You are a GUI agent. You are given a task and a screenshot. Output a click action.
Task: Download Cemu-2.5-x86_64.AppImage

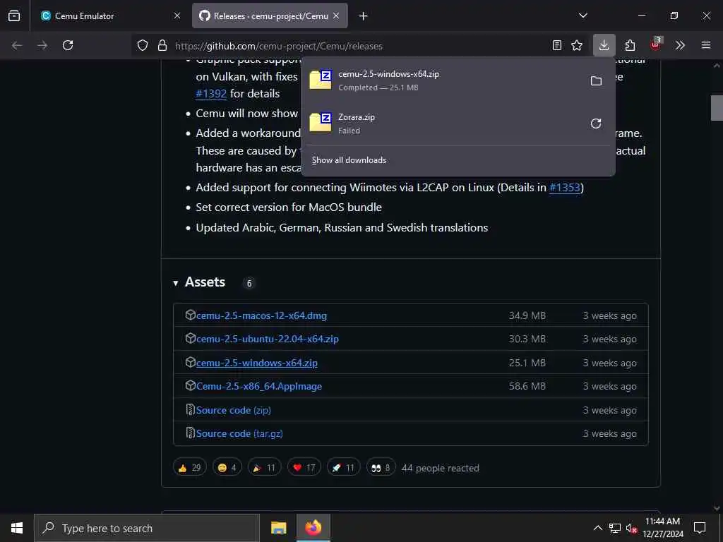point(259,386)
